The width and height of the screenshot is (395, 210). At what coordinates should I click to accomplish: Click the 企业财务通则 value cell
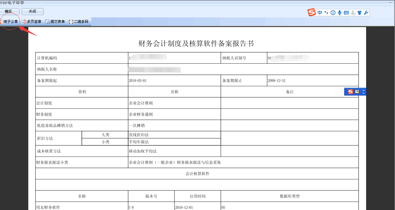pos(174,114)
